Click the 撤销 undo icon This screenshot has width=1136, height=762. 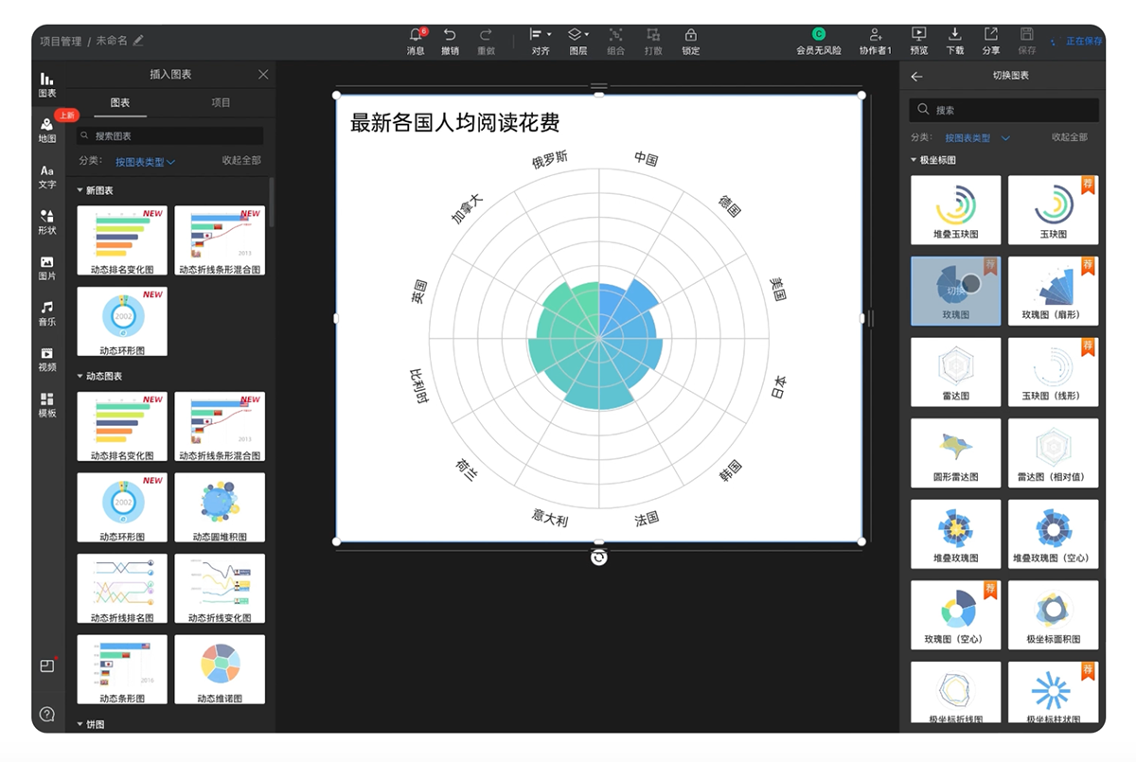point(450,41)
